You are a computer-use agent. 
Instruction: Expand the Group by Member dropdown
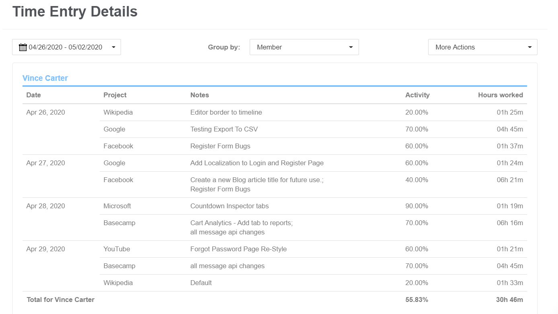[x=304, y=47]
